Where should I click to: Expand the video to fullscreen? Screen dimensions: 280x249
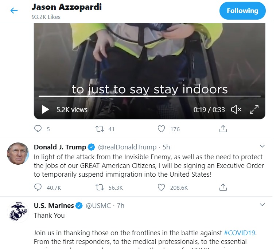pos(254,109)
